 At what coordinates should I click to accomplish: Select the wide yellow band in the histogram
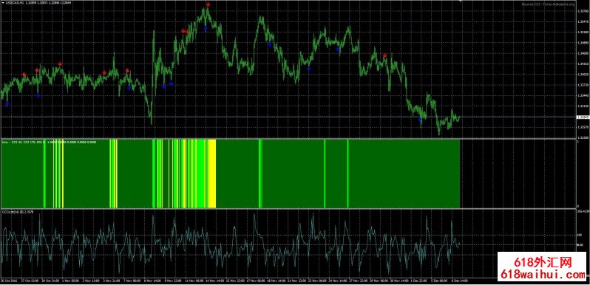[212, 174]
